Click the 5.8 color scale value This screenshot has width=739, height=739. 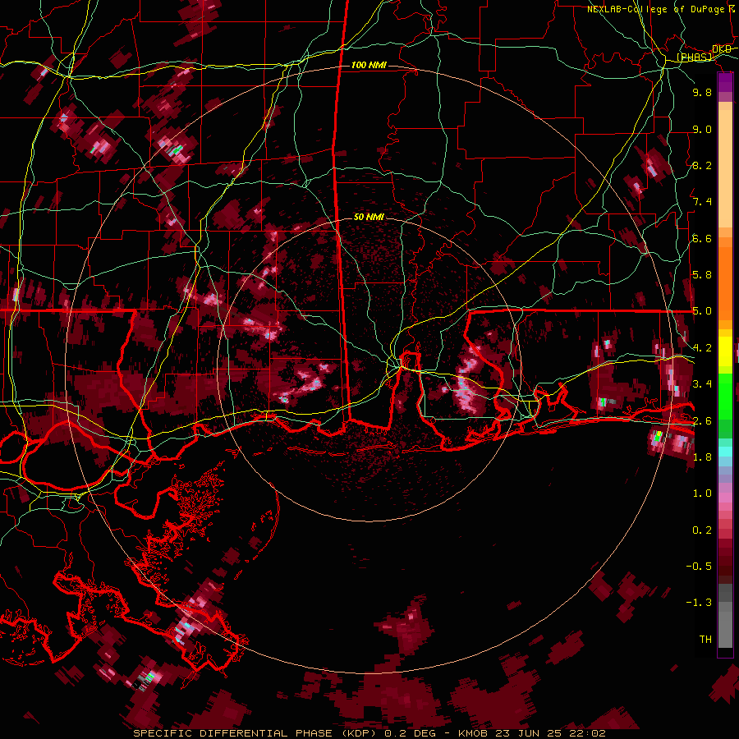tap(702, 275)
